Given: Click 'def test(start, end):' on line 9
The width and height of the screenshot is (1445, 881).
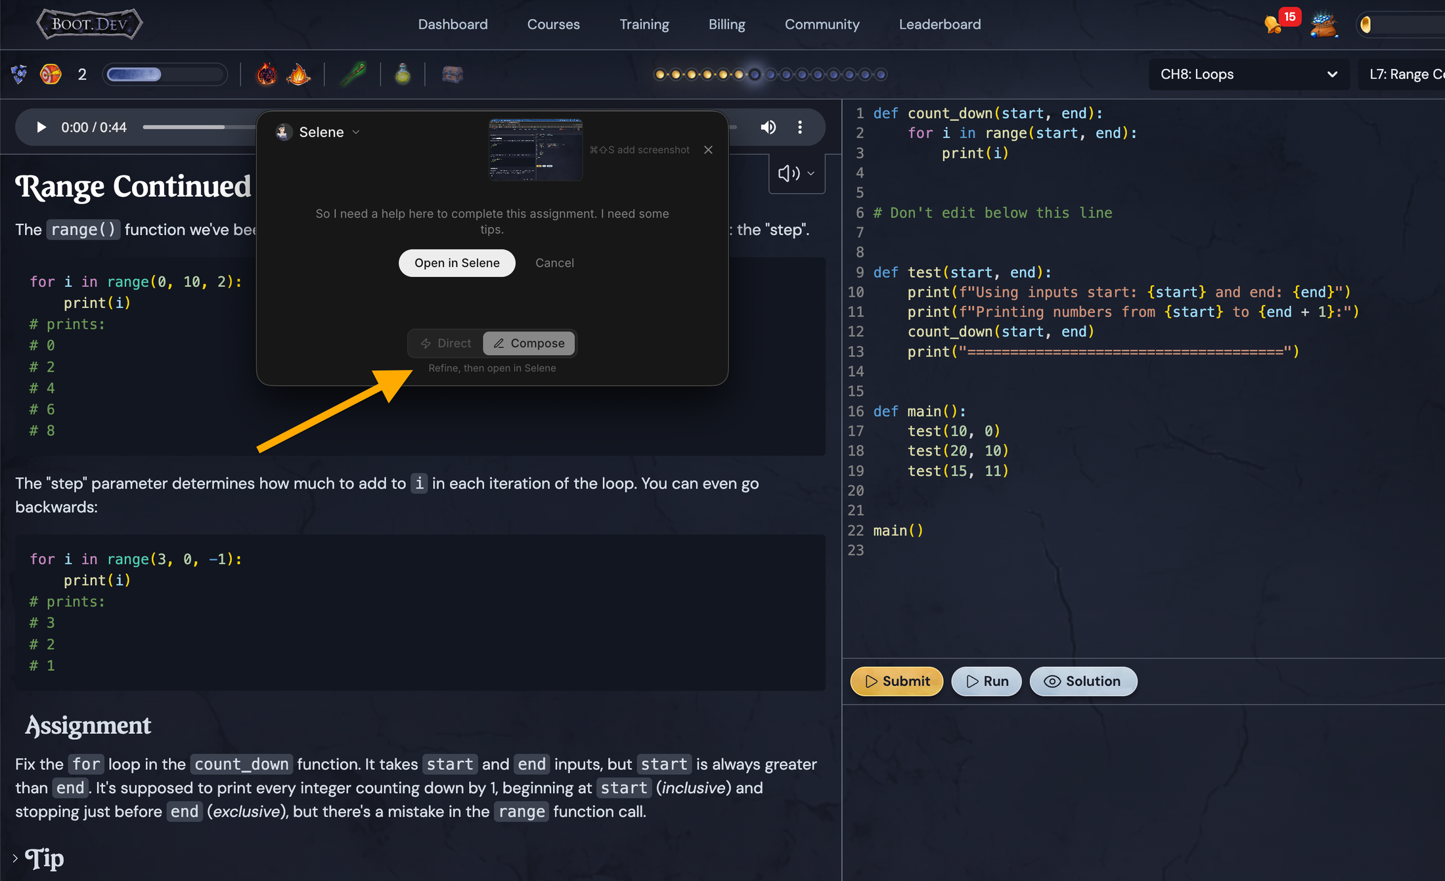Looking at the screenshot, I should (x=962, y=272).
